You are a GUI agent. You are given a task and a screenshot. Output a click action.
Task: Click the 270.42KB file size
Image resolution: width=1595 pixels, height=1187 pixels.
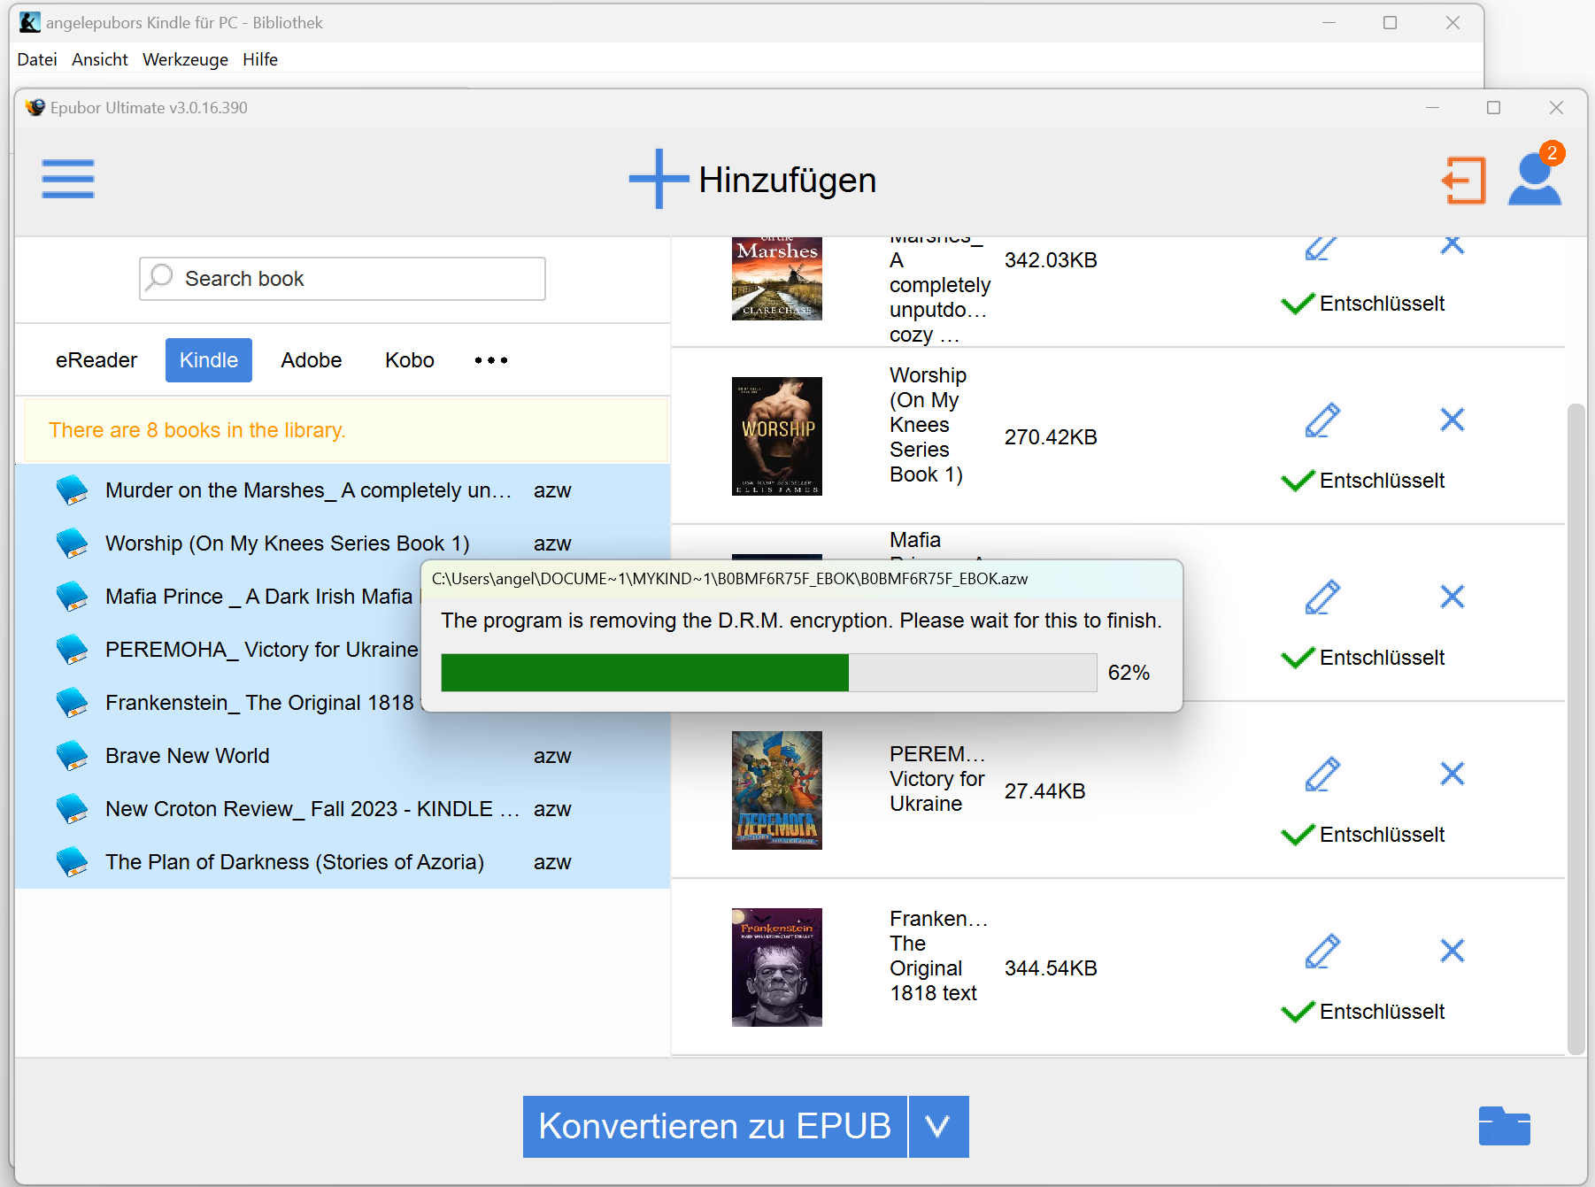click(x=1051, y=437)
